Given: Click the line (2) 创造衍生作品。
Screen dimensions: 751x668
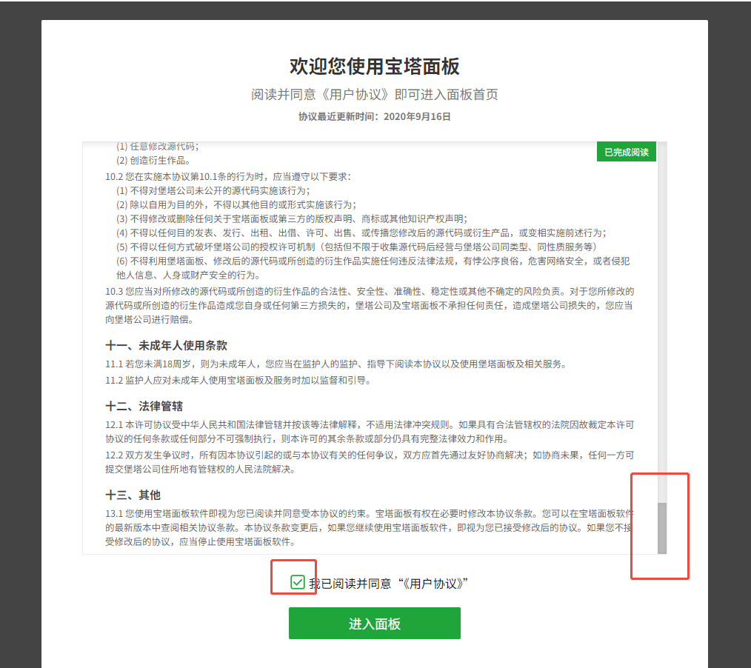Looking at the screenshot, I should point(153,160).
